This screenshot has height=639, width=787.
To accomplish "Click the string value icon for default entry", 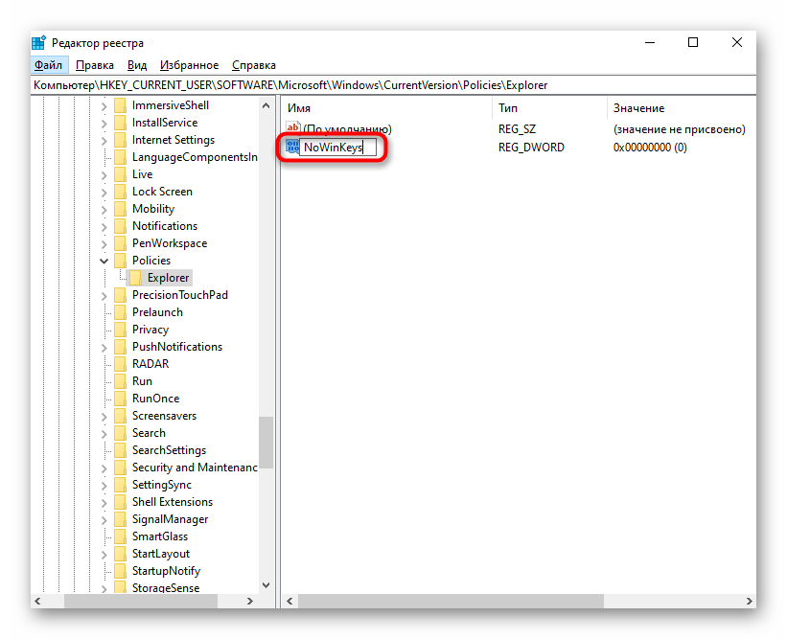I will [293, 129].
